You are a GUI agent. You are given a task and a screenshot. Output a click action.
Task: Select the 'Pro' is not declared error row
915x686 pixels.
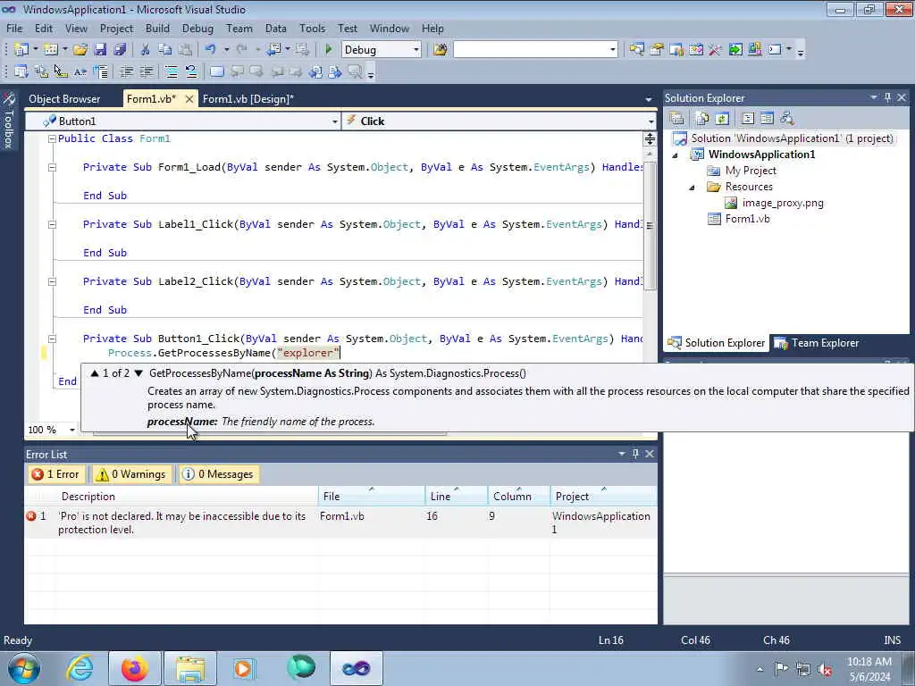(x=340, y=523)
